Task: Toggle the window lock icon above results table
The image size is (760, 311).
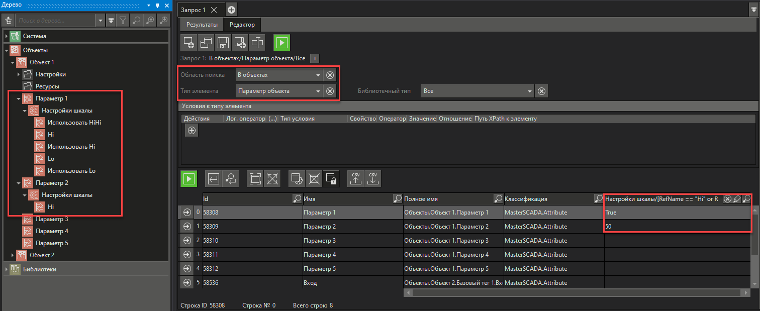Action: [331, 178]
